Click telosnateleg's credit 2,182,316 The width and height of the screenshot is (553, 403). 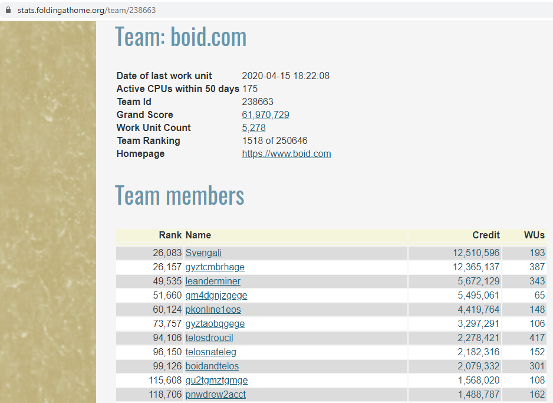pos(479,352)
